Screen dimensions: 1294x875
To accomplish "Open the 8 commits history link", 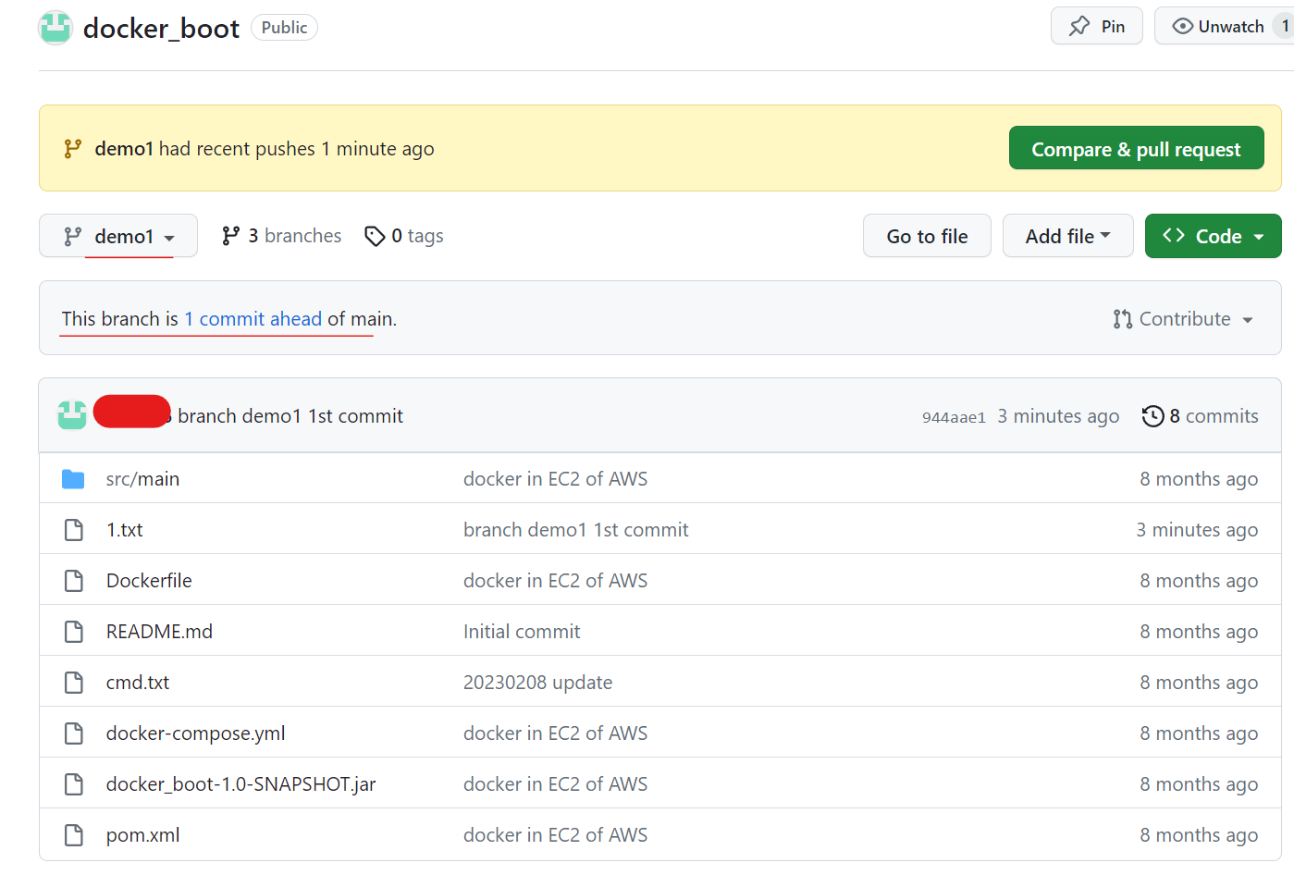I will (x=1201, y=416).
